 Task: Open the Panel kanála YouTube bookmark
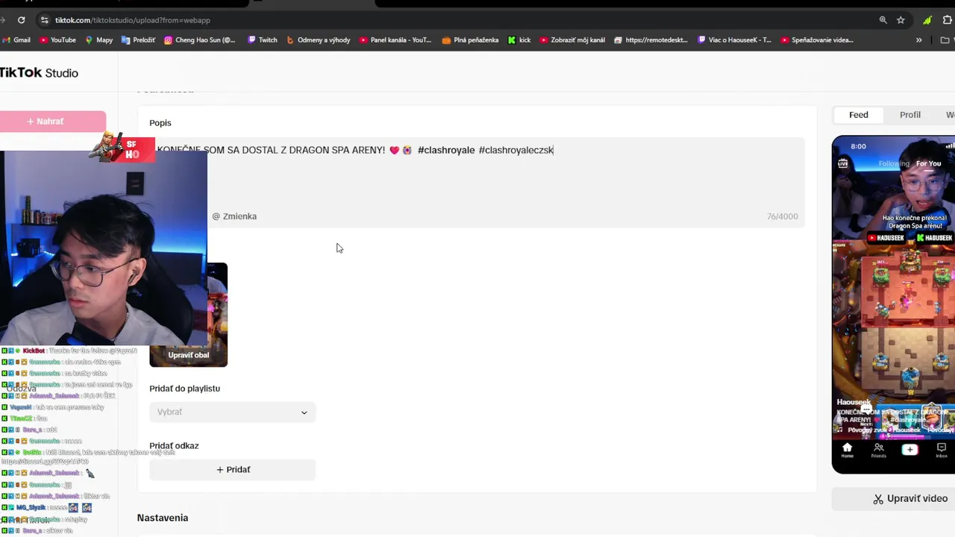pos(395,40)
